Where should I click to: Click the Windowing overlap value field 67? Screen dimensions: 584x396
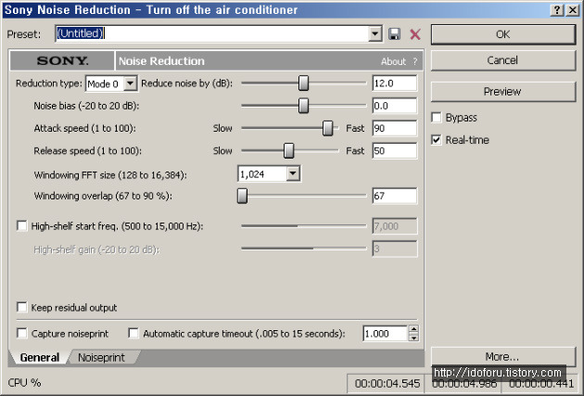coord(395,196)
